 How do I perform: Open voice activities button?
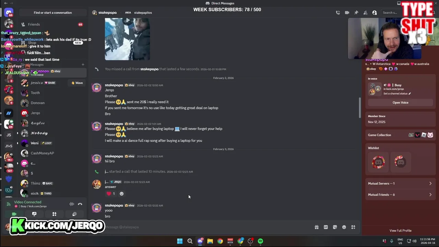coord(54,214)
